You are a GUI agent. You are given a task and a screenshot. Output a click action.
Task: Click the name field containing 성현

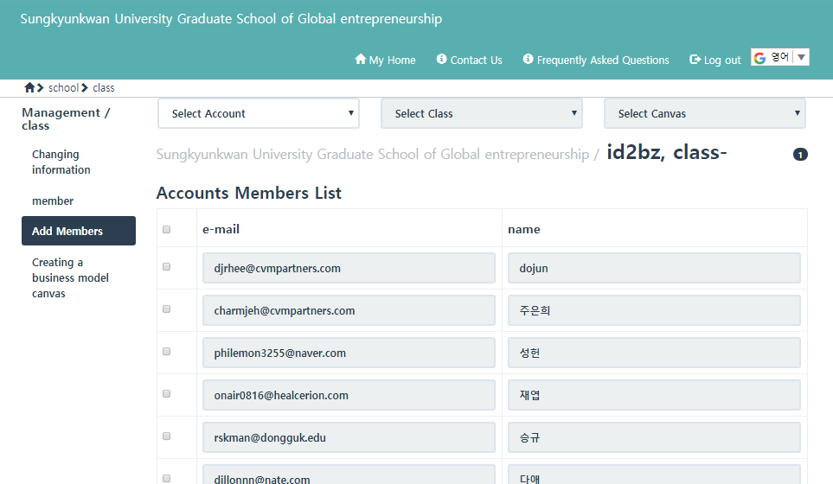[x=655, y=353]
